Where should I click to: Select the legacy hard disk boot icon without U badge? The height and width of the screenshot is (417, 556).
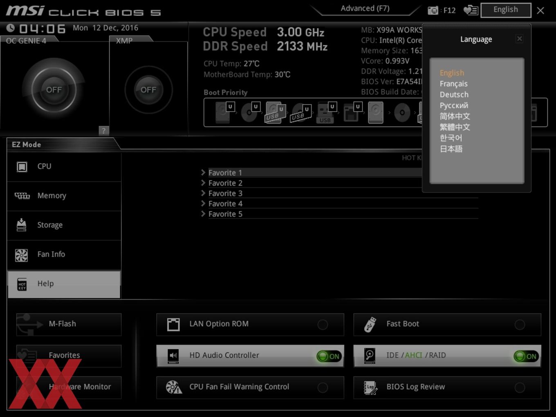[x=376, y=112]
